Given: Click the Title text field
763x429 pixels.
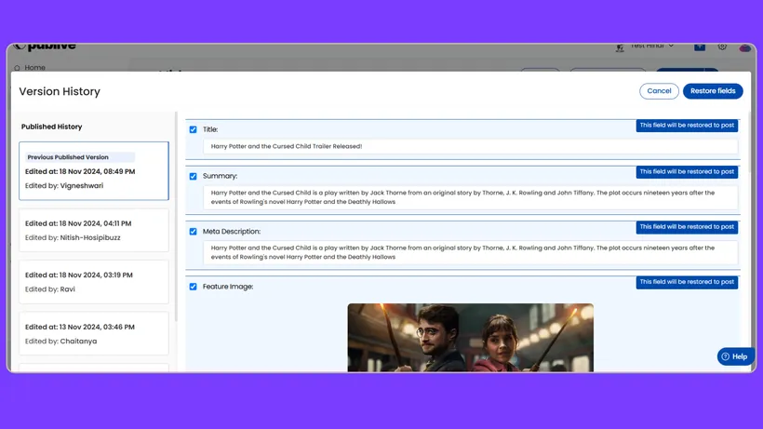Looking at the screenshot, I should tap(470, 146).
